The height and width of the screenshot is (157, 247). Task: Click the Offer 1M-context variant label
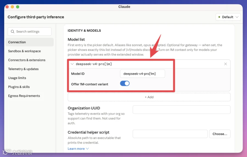pos(90,84)
